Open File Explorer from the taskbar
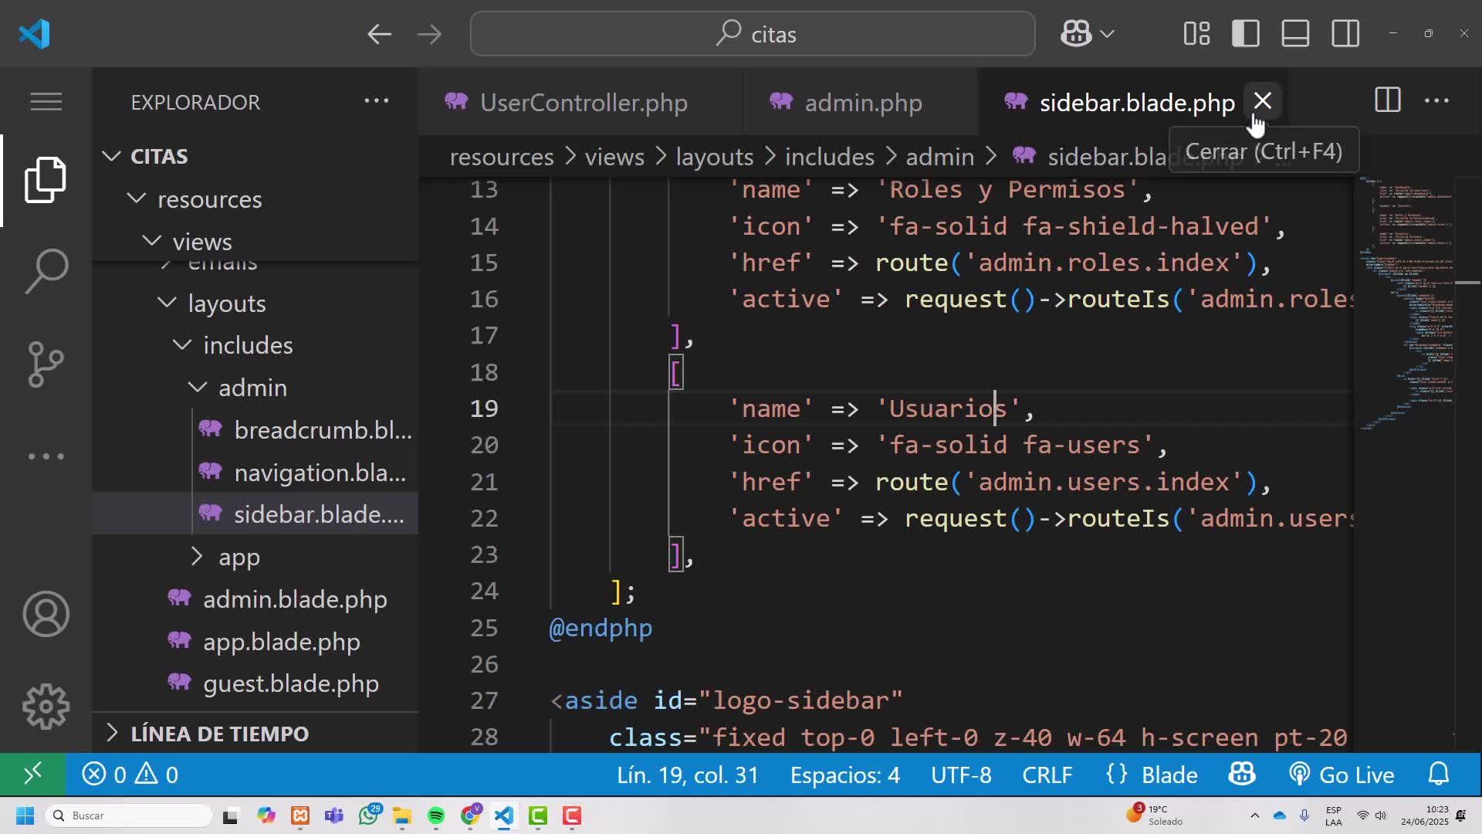 pos(402,815)
